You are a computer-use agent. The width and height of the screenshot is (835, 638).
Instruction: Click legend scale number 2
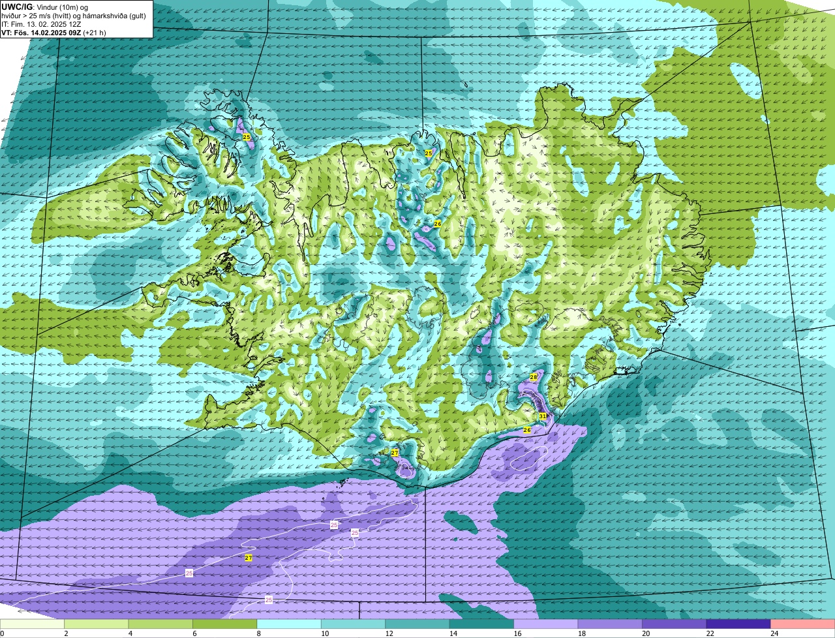(65, 633)
